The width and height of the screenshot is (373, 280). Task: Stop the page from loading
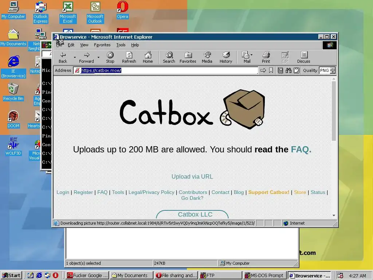point(110,58)
